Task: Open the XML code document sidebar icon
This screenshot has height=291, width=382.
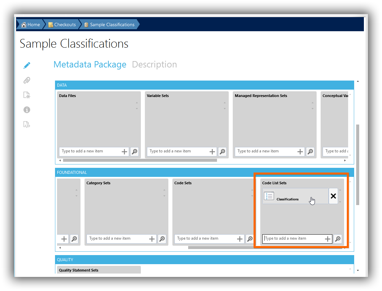Action: tap(27, 125)
